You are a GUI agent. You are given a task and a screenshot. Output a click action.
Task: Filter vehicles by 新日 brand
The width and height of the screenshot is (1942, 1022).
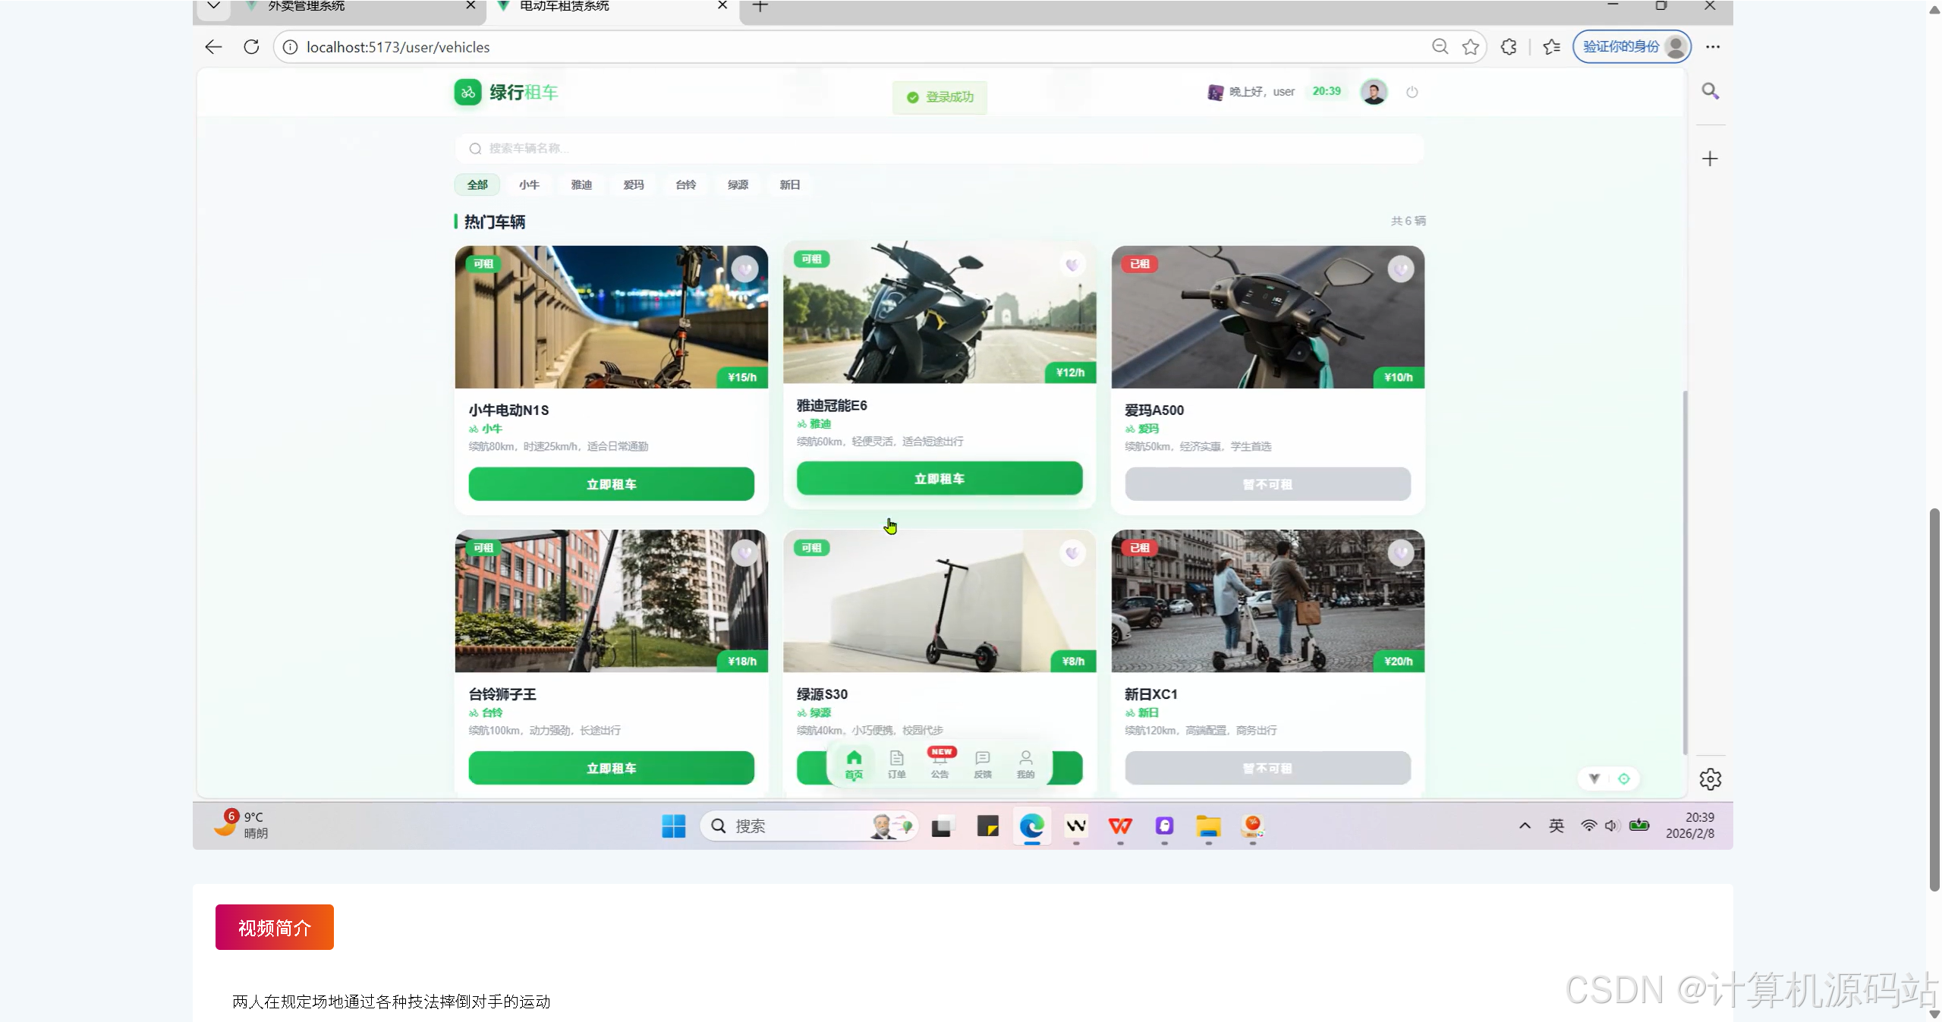click(x=790, y=184)
